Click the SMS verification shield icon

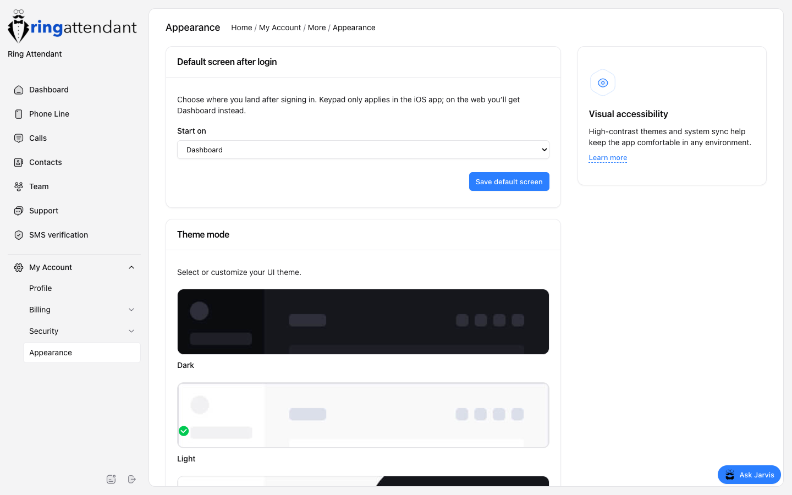19,235
